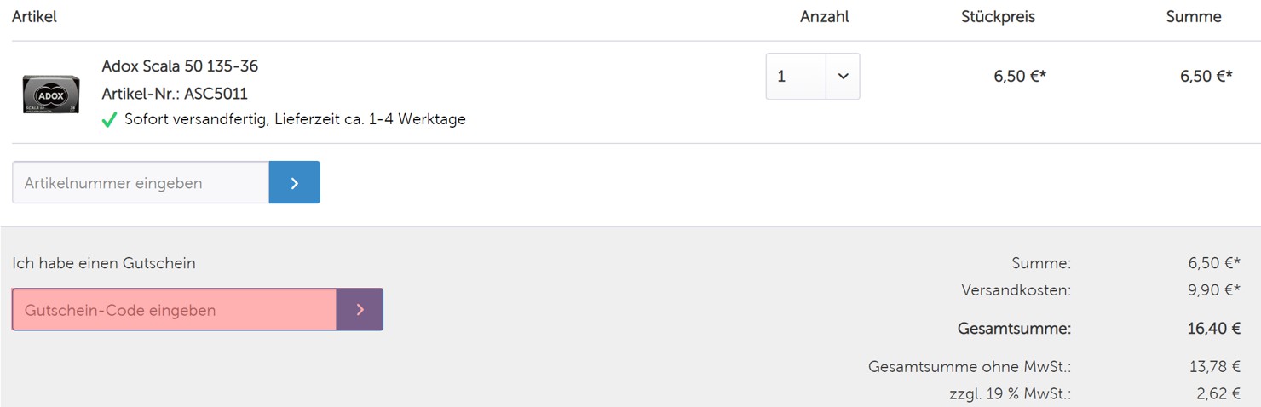
Task: Click the zzgl. 19 % MwSt. label
Action: 1010,394
